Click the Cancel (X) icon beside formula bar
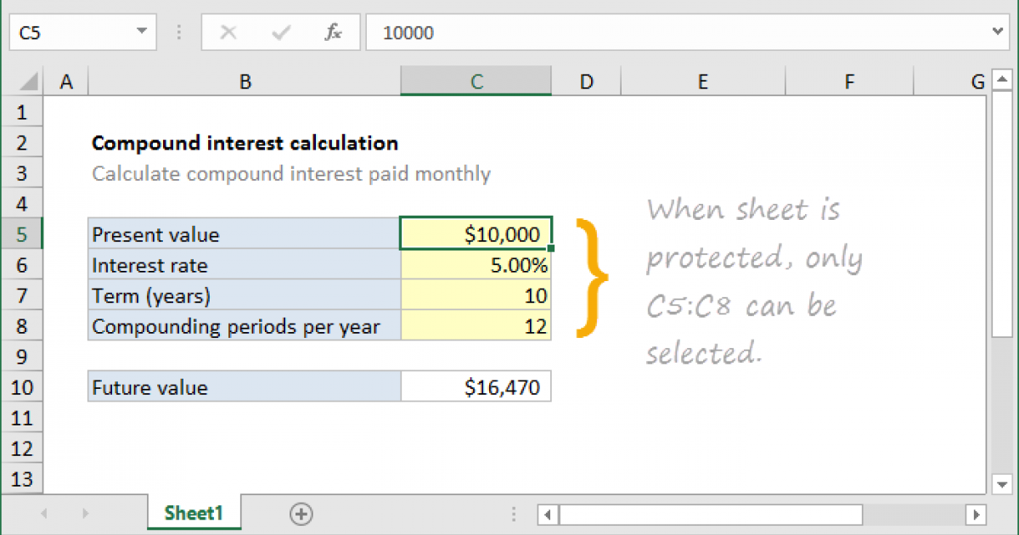This screenshot has width=1019, height=535. pos(228,32)
